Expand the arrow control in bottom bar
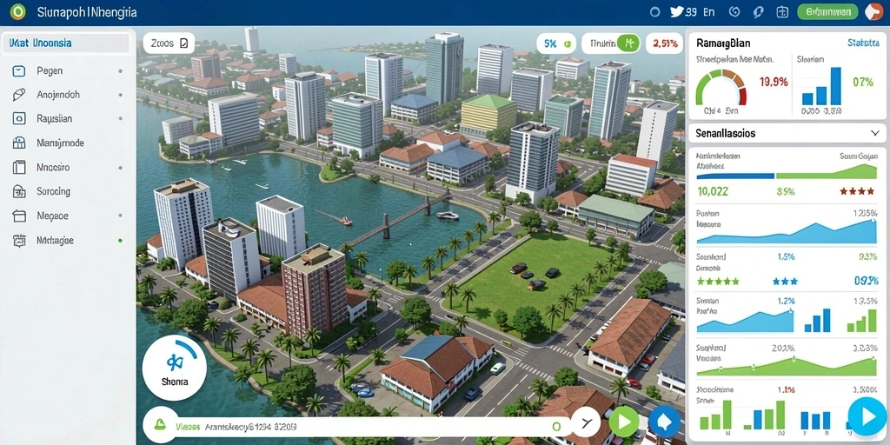This screenshot has height=445, width=890. pos(586,422)
